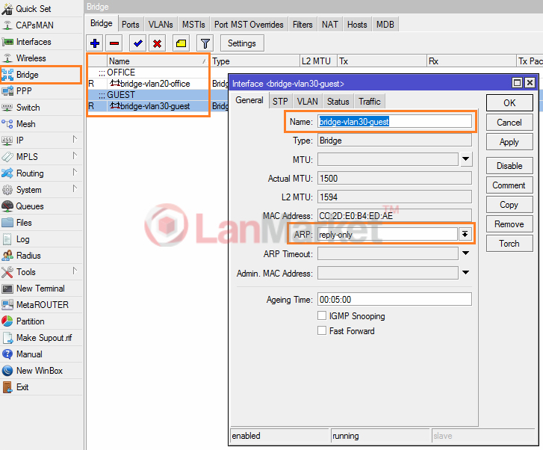Click the blue checkmark Enable icon
The image size is (543, 450).
pos(137,43)
